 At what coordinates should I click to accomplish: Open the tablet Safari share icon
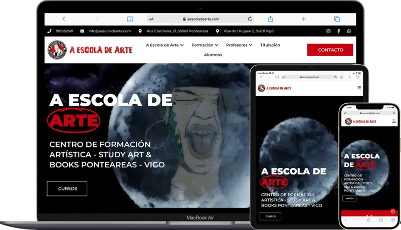tap(342, 77)
